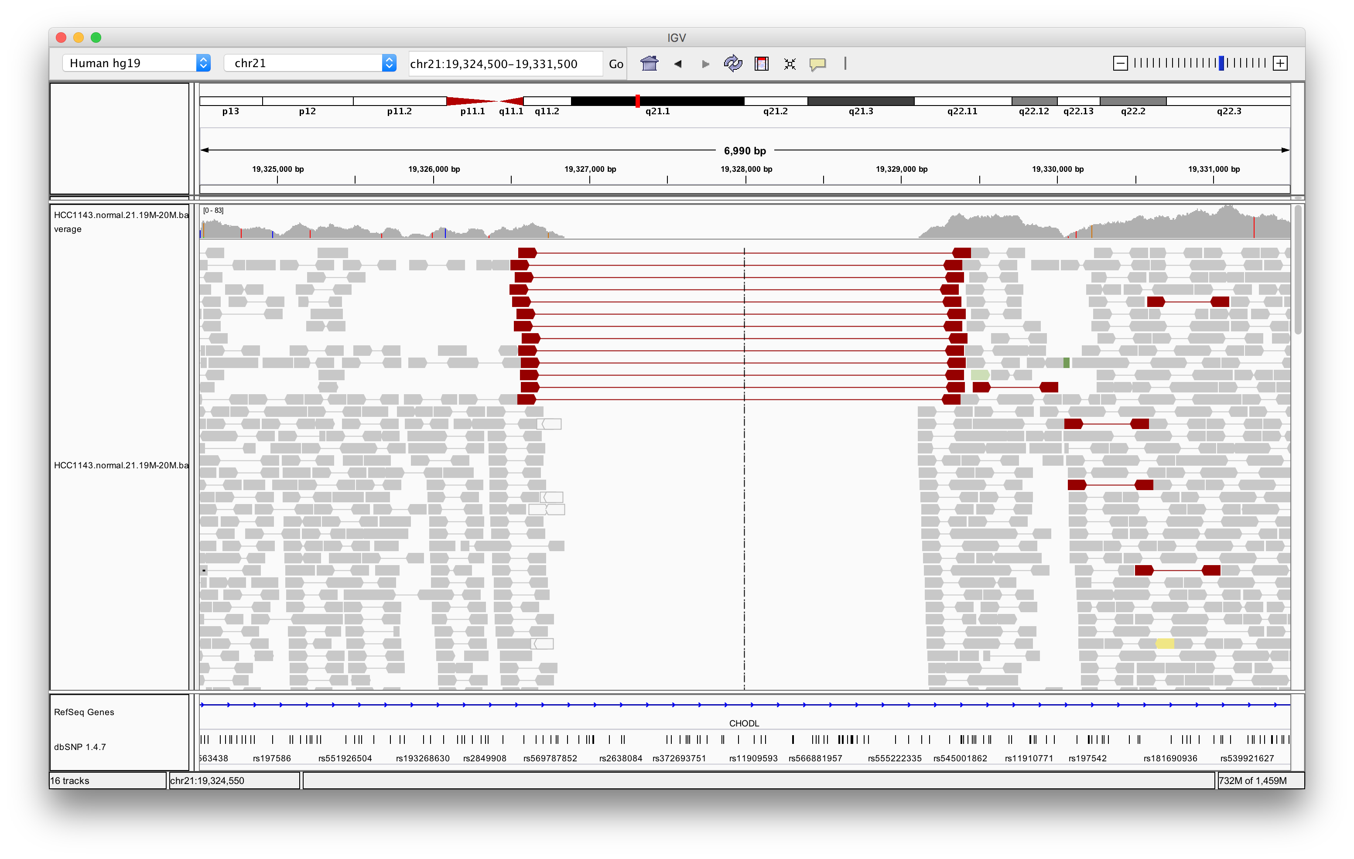The width and height of the screenshot is (1354, 859).
Task: Click the rs372693751 SNP label
Action: click(679, 758)
